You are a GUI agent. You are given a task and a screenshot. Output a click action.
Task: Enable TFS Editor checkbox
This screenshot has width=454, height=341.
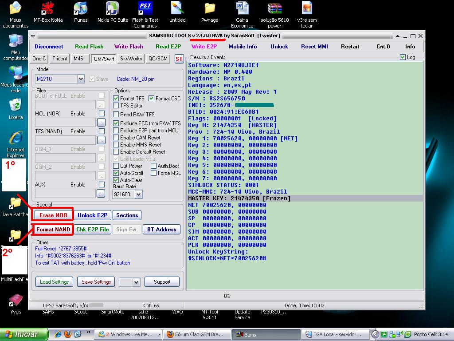(116, 106)
